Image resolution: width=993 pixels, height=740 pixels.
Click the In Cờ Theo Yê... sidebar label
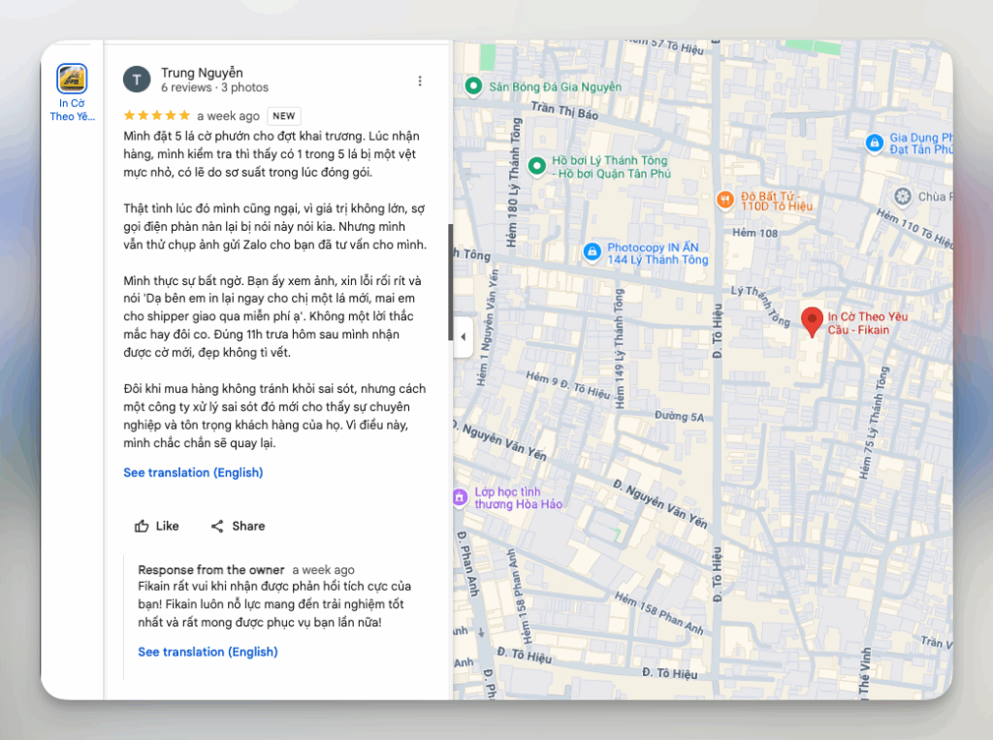72,110
